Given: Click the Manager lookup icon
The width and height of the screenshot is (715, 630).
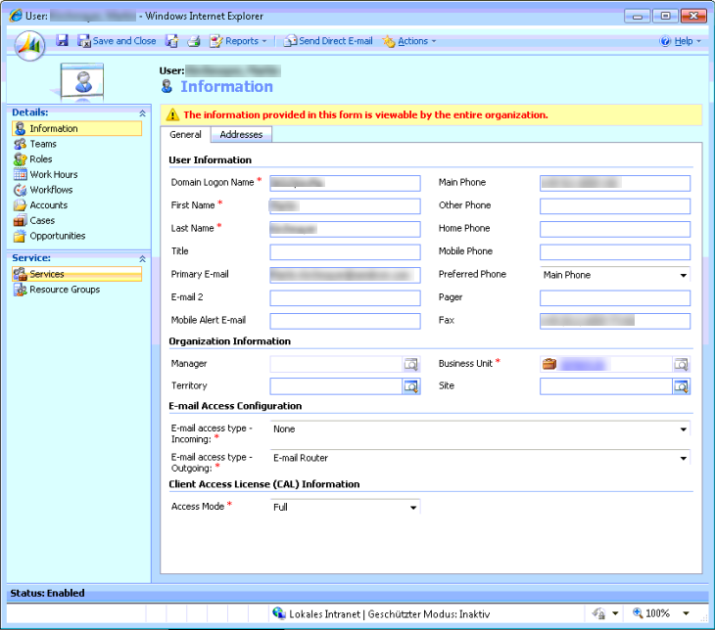Looking at the screenshot, I should [411, 364].
